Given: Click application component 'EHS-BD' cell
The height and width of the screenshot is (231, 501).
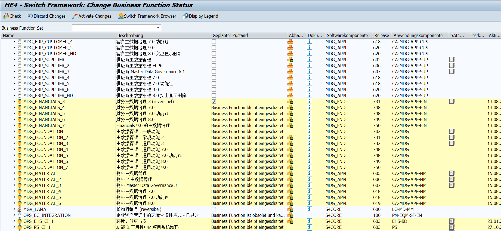Looking at the screenshot, I should pyautogui.click(x=400, y=221).
